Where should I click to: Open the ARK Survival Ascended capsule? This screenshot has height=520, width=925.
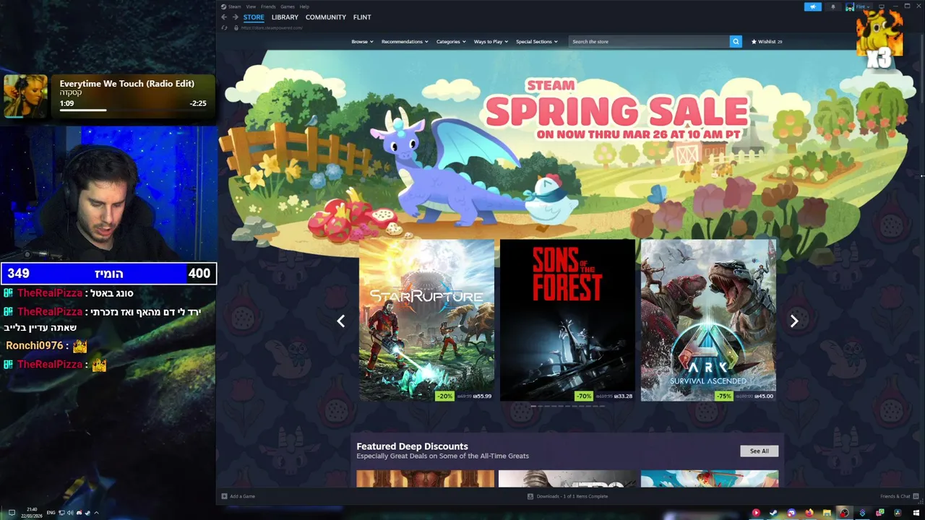(708, 320)
